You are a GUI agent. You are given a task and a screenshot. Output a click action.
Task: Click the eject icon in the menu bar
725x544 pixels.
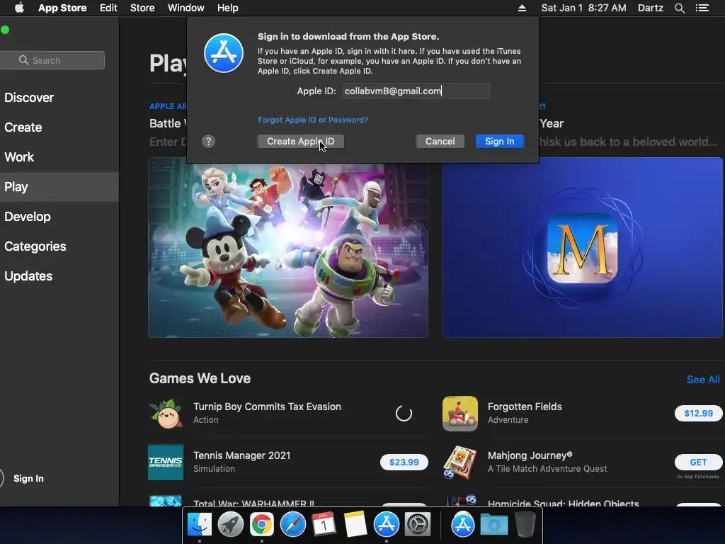pyautogui.click(x=522, y=8)
